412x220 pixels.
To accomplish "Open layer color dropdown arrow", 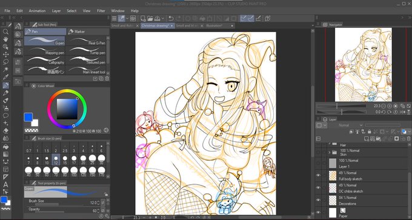I will click(x=410, y=132).
